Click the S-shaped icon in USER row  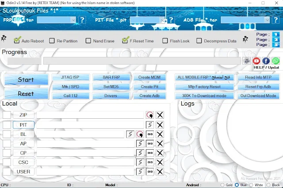pyautogui.click(x=140, y=172)
